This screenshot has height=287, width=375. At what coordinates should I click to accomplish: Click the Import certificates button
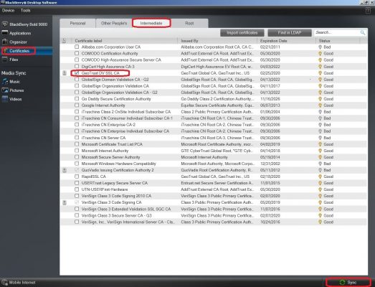tap(242, 32)
